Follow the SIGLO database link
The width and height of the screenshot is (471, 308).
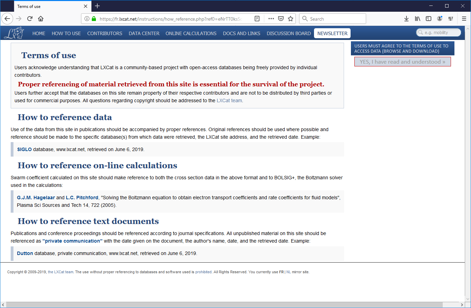click(24, 149)
